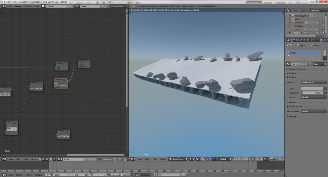Open the texture properties tab (checker icon)

[325, 40]
